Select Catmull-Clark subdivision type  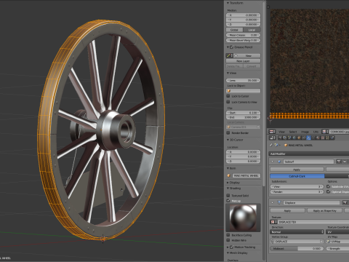coord(297,176)
